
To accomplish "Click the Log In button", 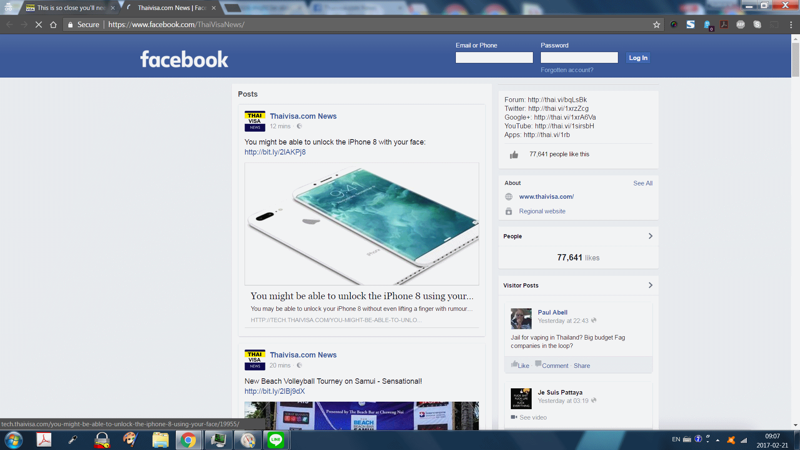I will pos(638,57).
